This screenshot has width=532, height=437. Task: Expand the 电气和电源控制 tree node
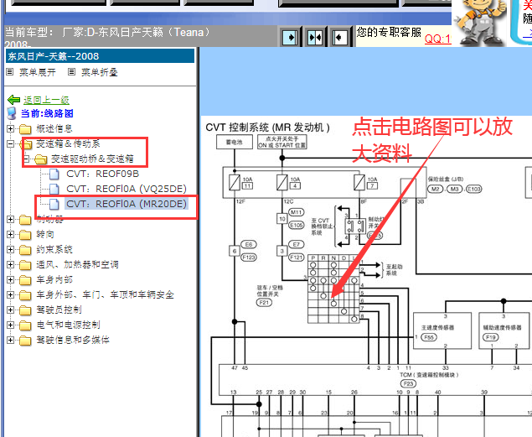point(10,325)
